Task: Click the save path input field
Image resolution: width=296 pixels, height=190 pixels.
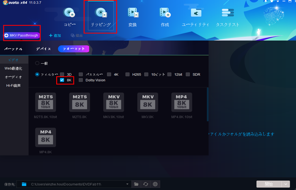Action: click(74, 184)
